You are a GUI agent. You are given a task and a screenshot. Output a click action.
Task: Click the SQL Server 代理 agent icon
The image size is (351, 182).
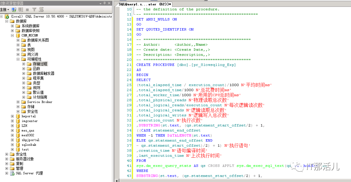click(x=12, y=173)
